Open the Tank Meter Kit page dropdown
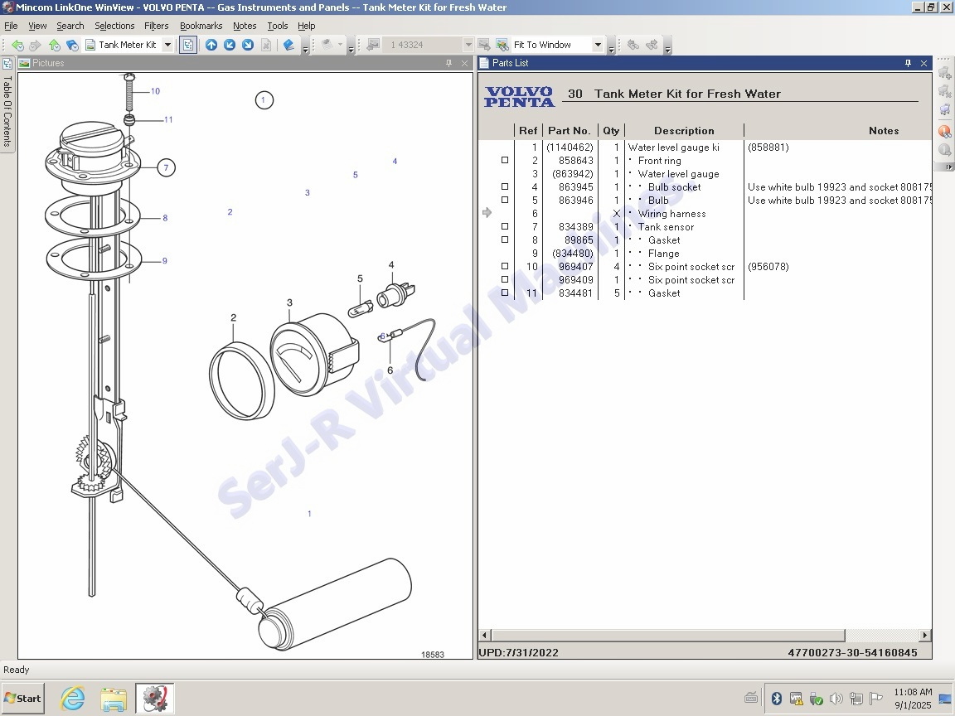 [167, 45]
